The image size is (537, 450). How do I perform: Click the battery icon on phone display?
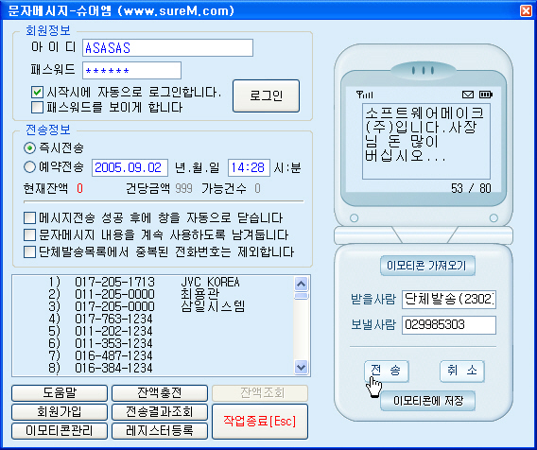click(486, 95)
